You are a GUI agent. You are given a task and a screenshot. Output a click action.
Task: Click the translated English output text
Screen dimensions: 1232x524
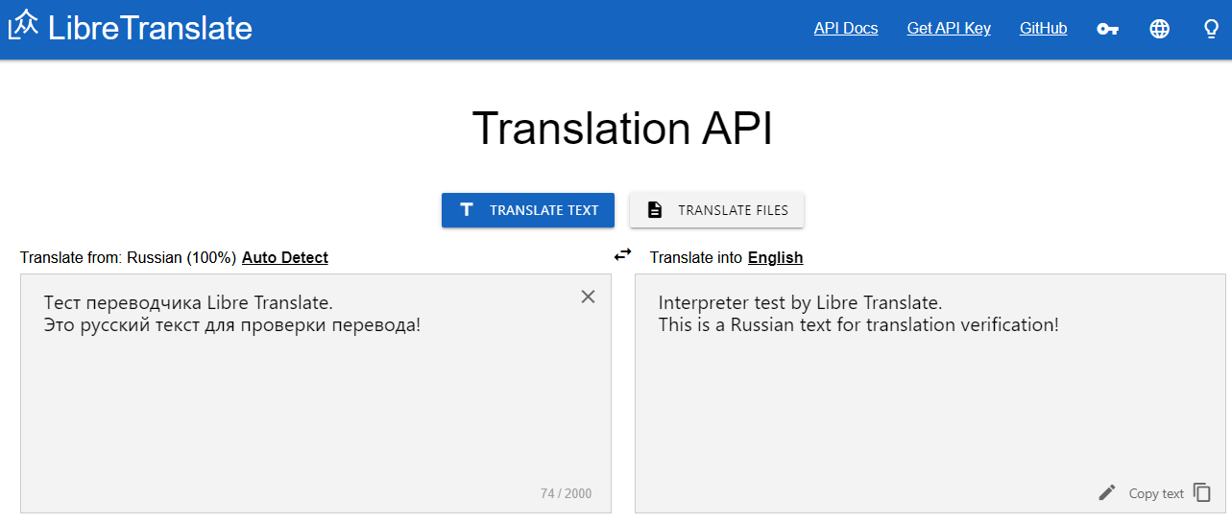coord(858,314)
